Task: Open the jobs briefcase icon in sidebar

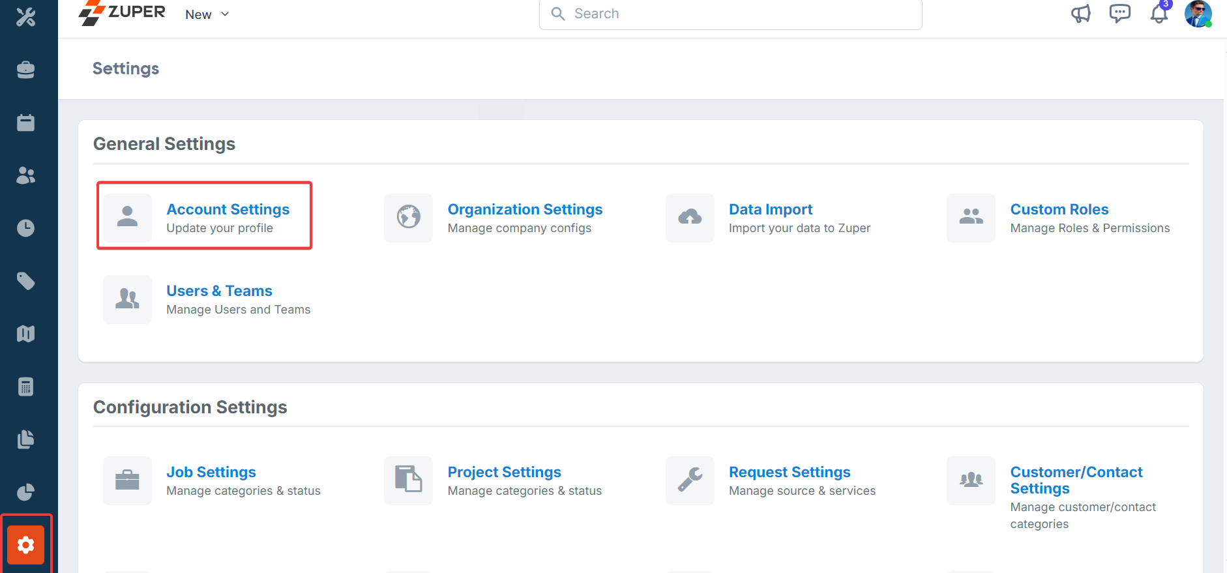Action: (25, 70)
